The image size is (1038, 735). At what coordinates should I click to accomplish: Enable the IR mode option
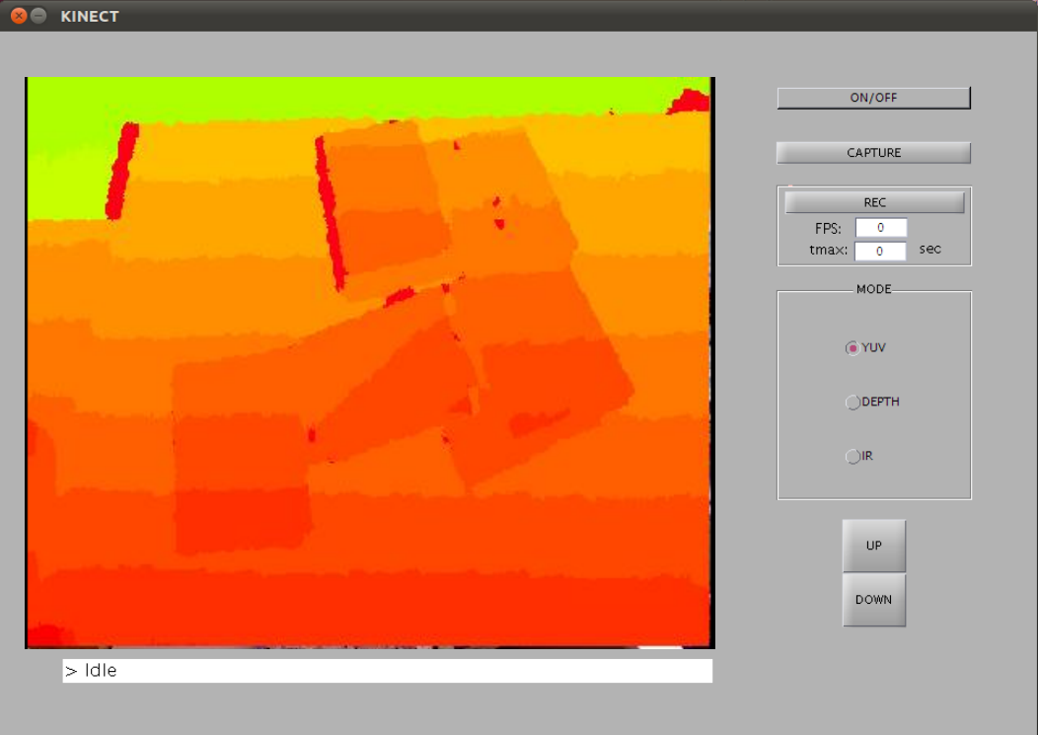(853, 457)
